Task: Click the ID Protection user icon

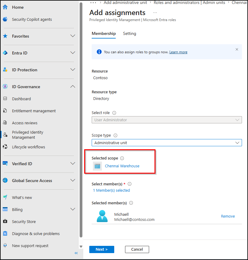Action: point(5,70)
